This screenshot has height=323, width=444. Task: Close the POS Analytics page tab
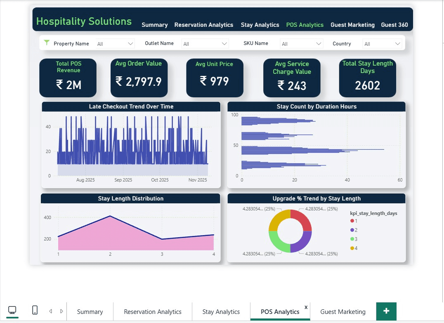pos(306,307)
